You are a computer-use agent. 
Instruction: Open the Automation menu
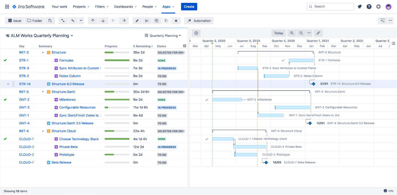[199, 21]
